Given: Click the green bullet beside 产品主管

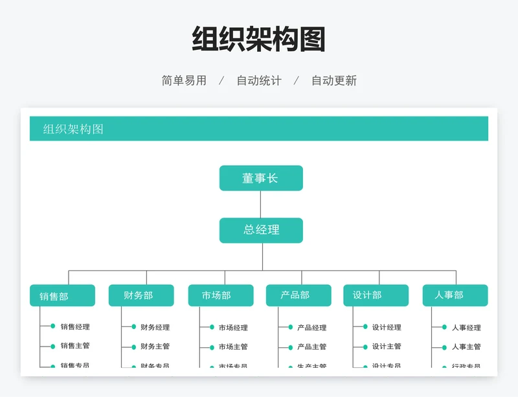Looking at the screenshot, I should pos(290,347).
